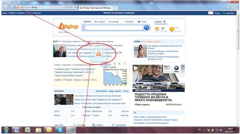Click the София location pin icon
Screen dimensions: 240x134
[164, 21]
